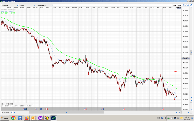This screenshot has height=121, width=194.
Task: Click the OHLC data readout box
Action: [x=17, y=105]
